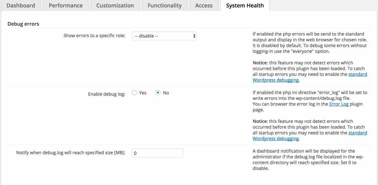378x185 pixels.
Task: Go to the Customization tab
Action: 115,5
